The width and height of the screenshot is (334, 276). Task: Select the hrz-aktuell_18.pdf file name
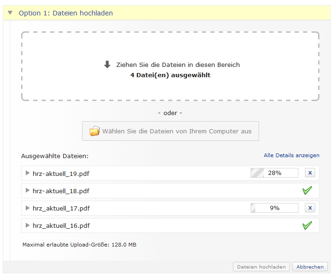point(61,191)
